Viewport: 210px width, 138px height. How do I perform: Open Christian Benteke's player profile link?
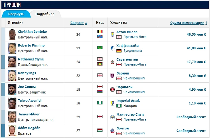32,32
